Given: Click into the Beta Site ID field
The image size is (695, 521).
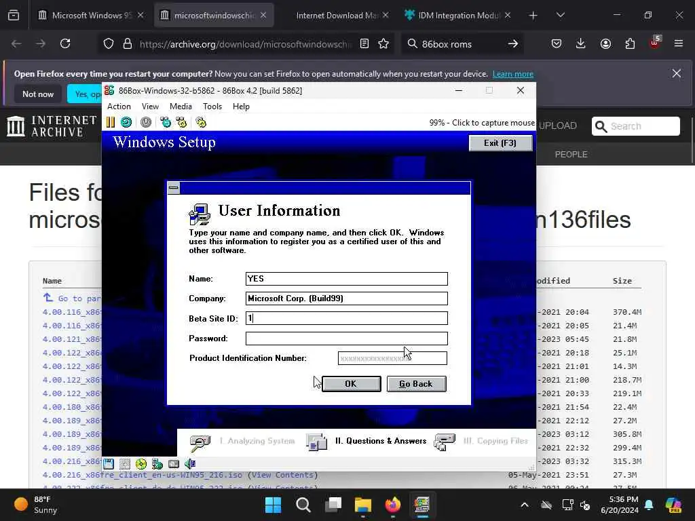Looking at the screenshot, I should pos(347,318).
